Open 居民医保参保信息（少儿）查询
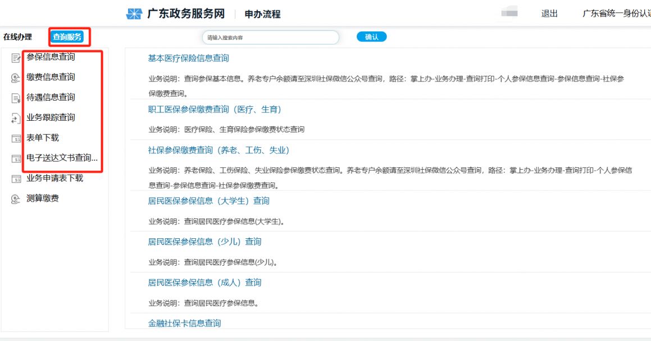The height and width of the screenshot is (341, 651). (x=204, y=242)
